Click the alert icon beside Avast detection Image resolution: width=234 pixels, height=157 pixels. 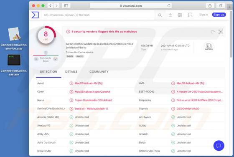coord(71,83)
